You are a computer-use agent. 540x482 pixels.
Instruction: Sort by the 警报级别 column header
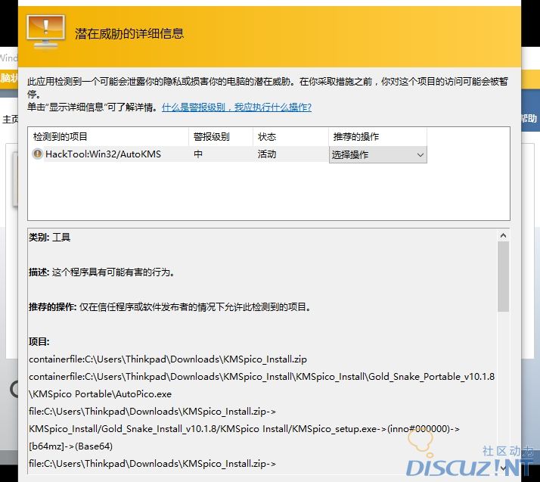pyautogui.click(x=210, y=137)
